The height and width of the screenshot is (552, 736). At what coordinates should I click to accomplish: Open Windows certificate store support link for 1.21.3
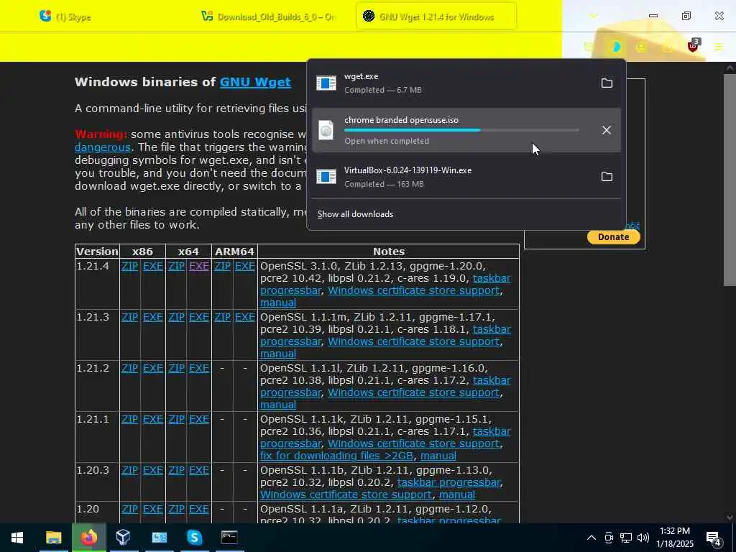coord(413,341)
